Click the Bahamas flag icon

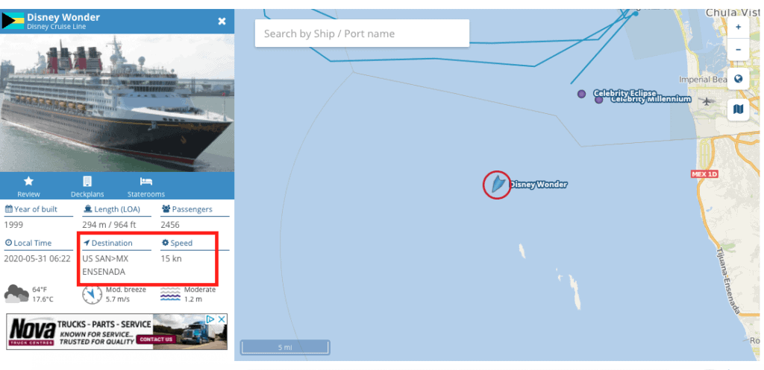coord(13,22)
